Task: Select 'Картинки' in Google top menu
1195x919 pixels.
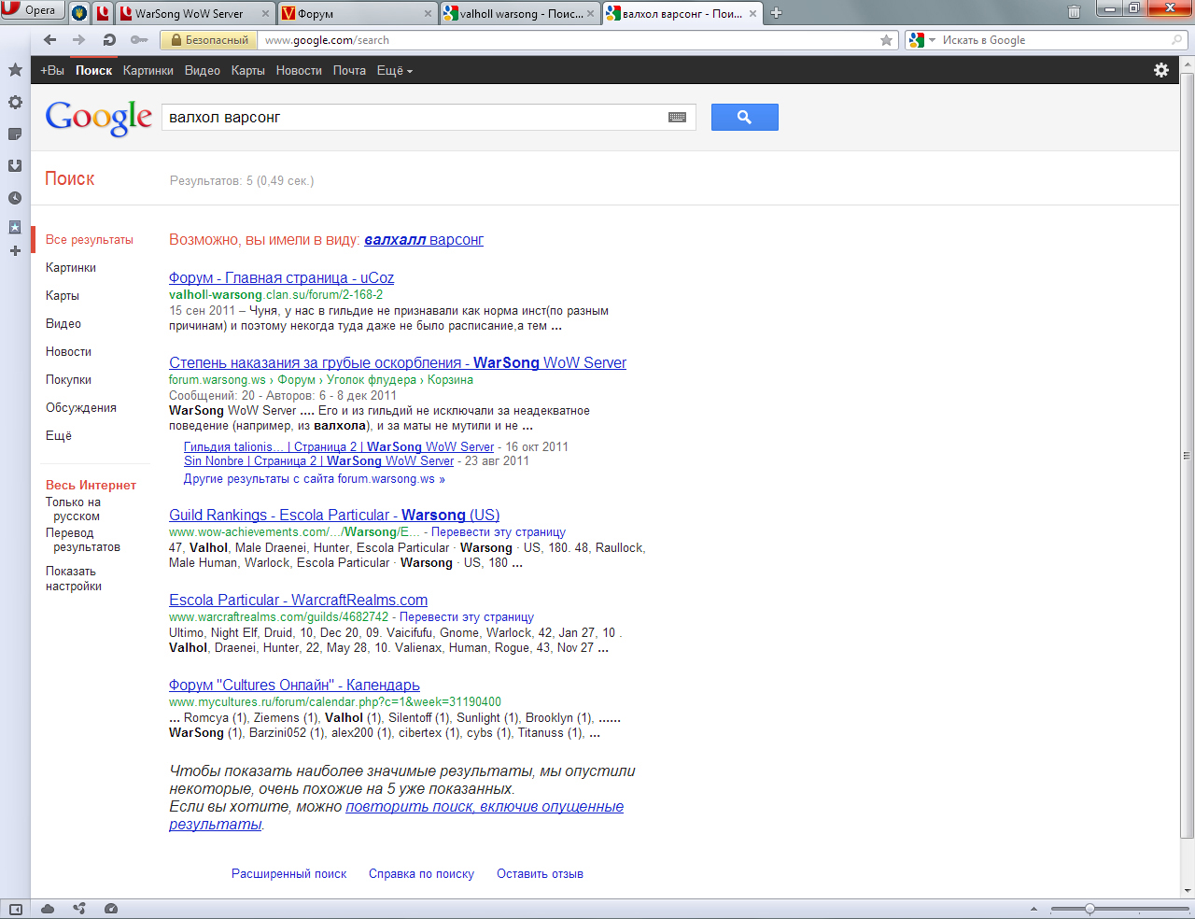Action: (x=148, y=71)
